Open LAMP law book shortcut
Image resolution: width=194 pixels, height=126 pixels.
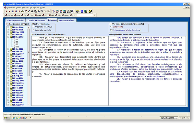[65, 15]
